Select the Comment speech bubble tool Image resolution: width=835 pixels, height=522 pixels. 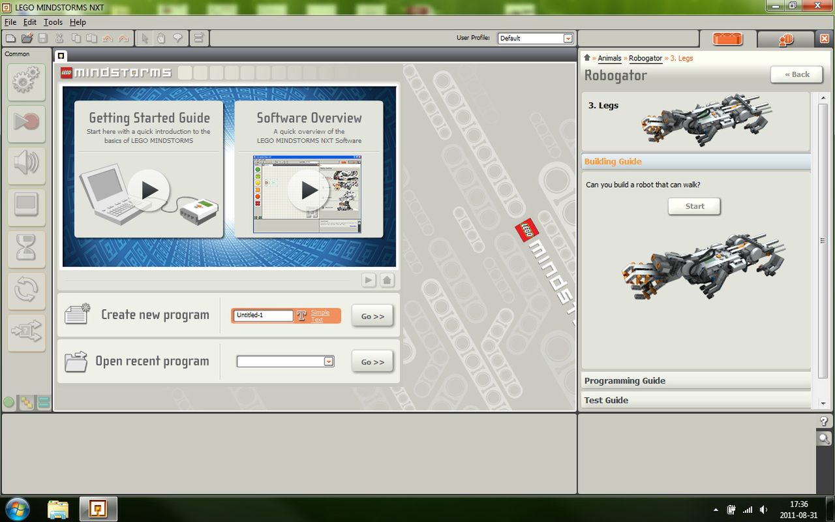pyautogui.click(x=177, y=38)
